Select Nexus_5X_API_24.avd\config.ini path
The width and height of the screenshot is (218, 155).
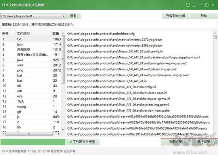115,52
